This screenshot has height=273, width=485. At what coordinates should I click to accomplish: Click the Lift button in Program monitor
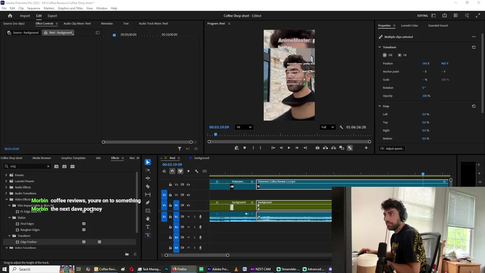(325, 148)
